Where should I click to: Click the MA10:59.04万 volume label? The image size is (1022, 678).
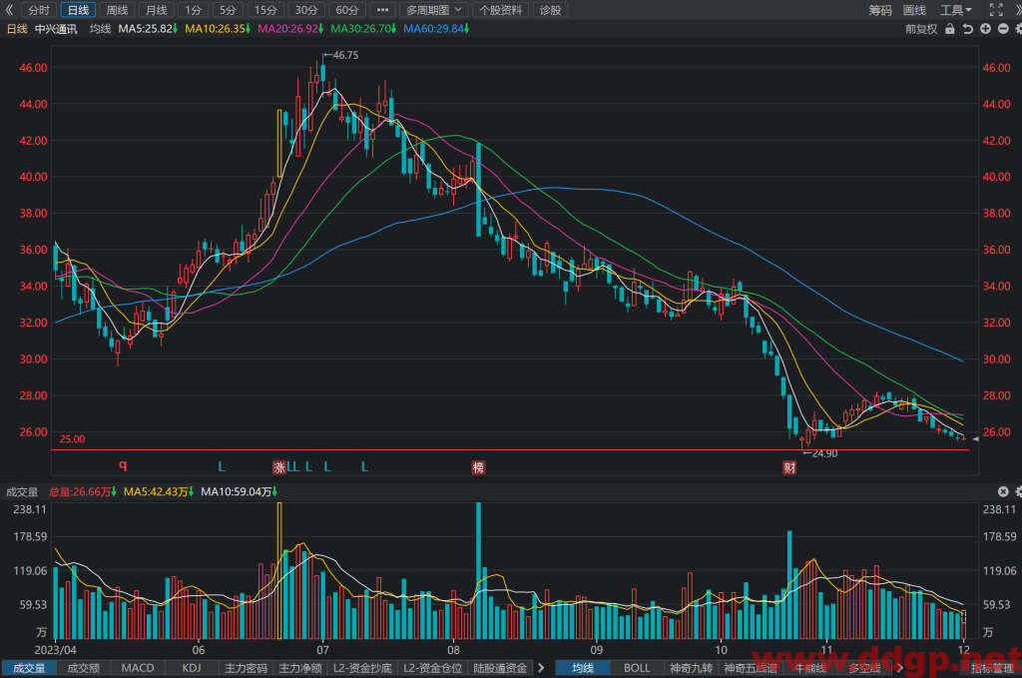point(240,491)
